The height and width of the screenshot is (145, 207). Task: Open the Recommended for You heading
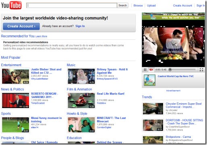(x=18, y=36)
